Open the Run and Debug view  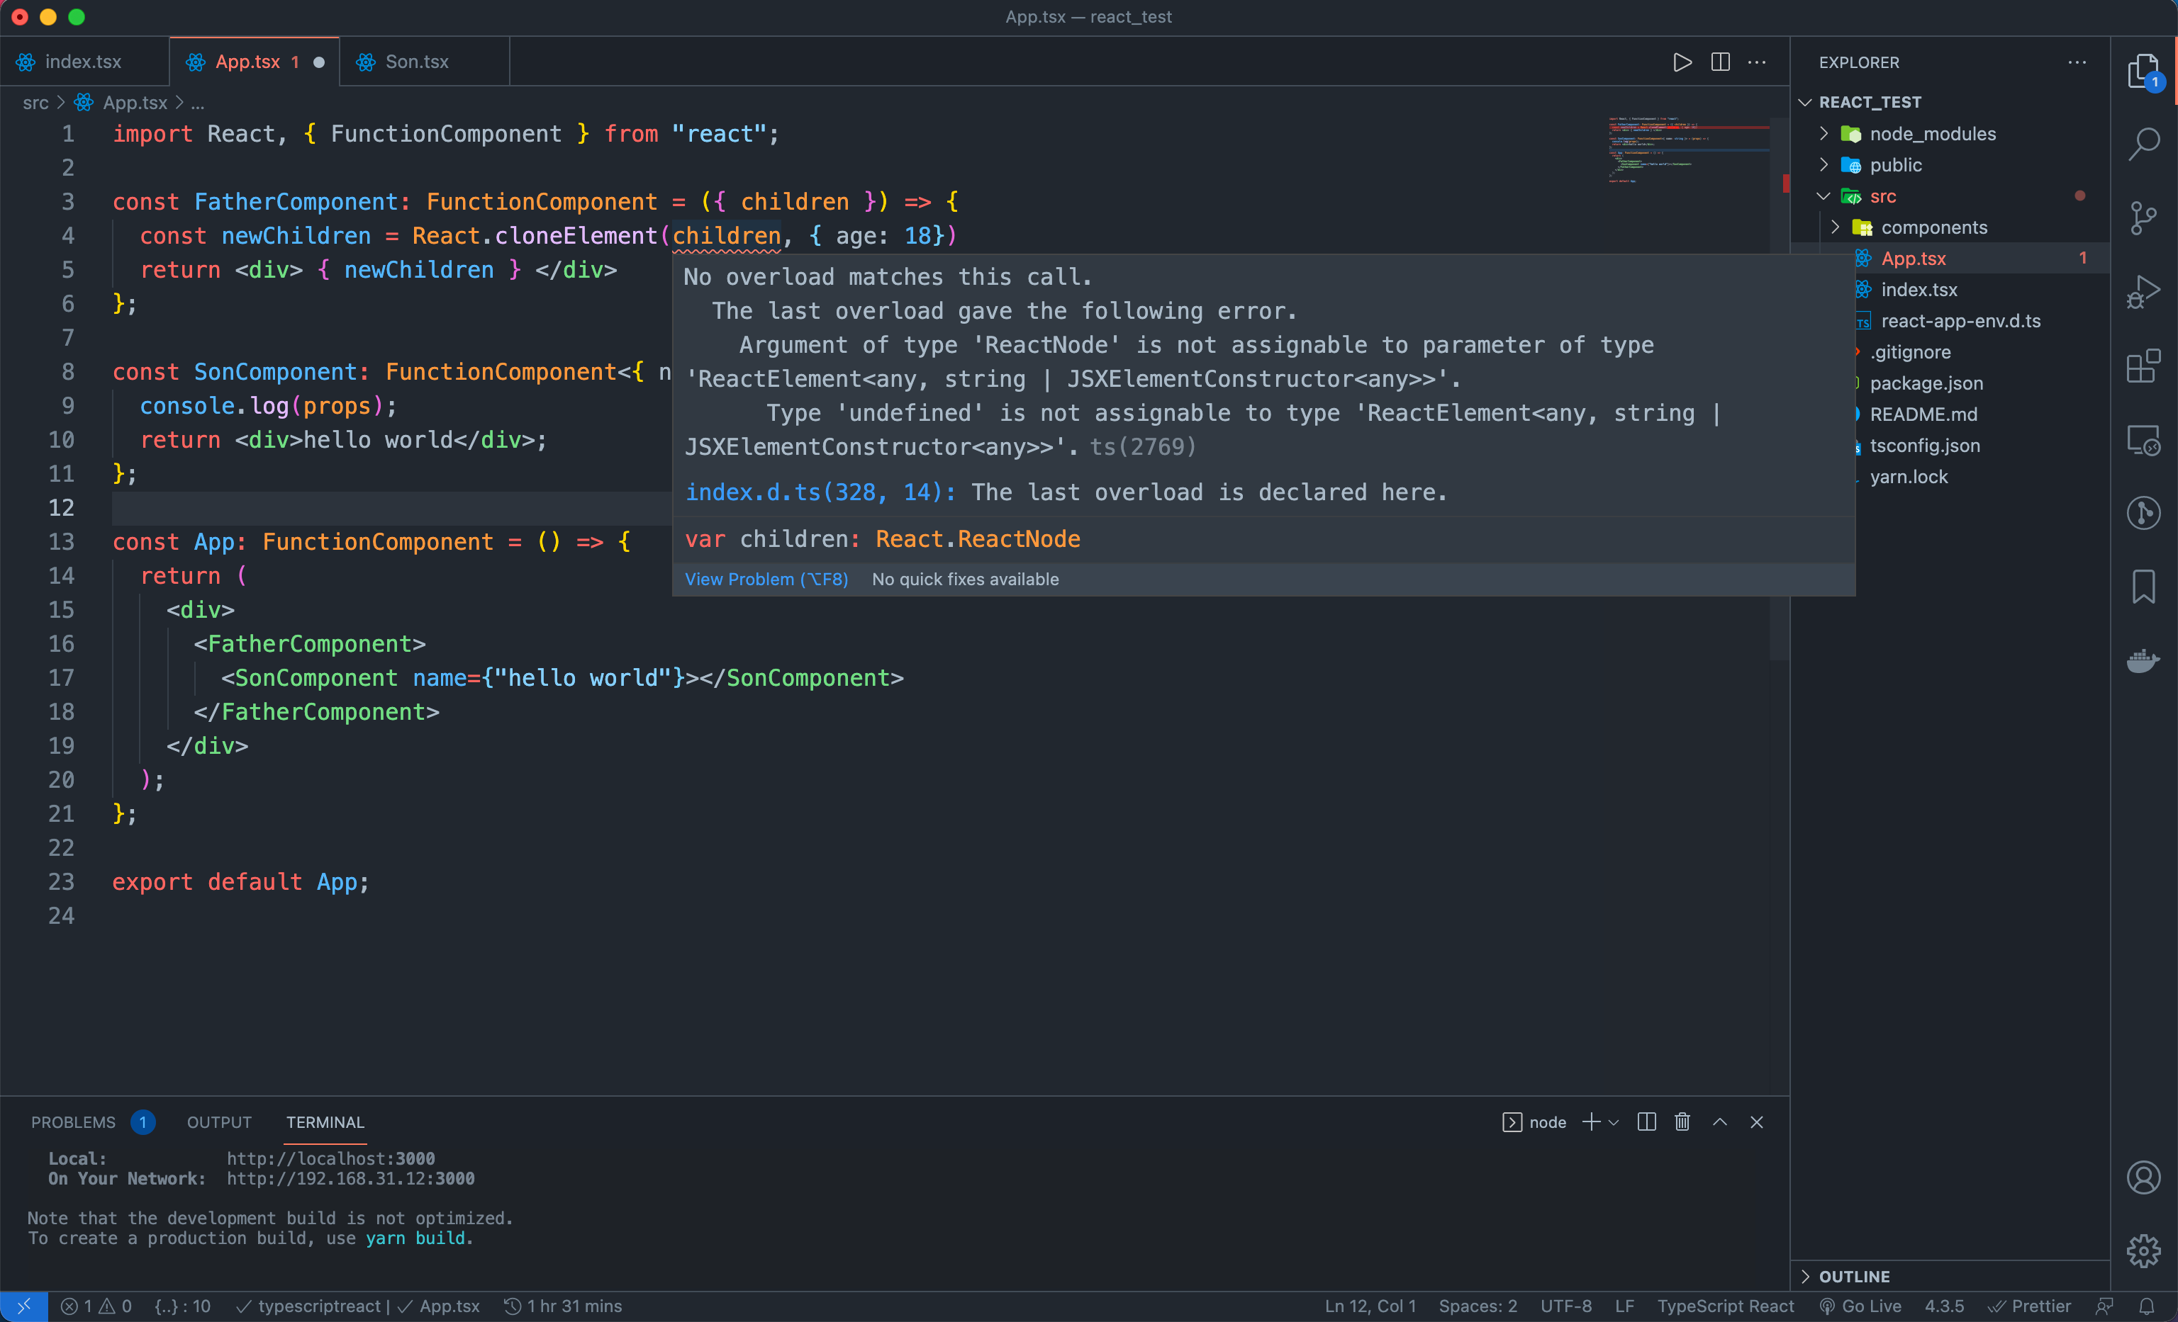(x=2143, y=293)
